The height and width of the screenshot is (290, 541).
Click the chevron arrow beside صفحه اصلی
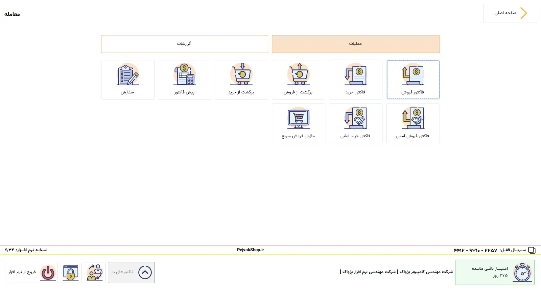(x=523, y=13)
